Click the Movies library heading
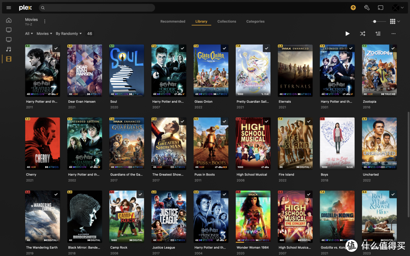410x256 pixels. pyautogui.click(x=32, y=20)
